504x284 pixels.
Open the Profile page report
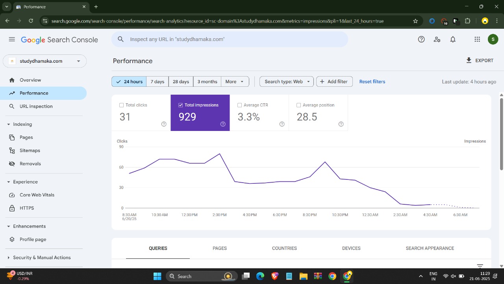(x=43, y=239)
